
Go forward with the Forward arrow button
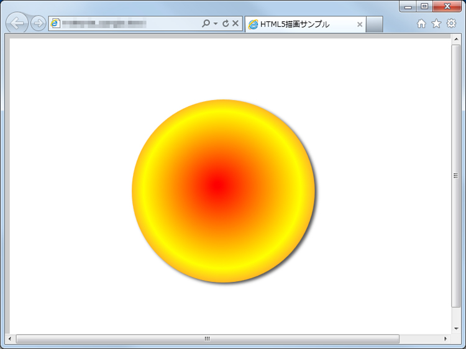tap(39, 23)
